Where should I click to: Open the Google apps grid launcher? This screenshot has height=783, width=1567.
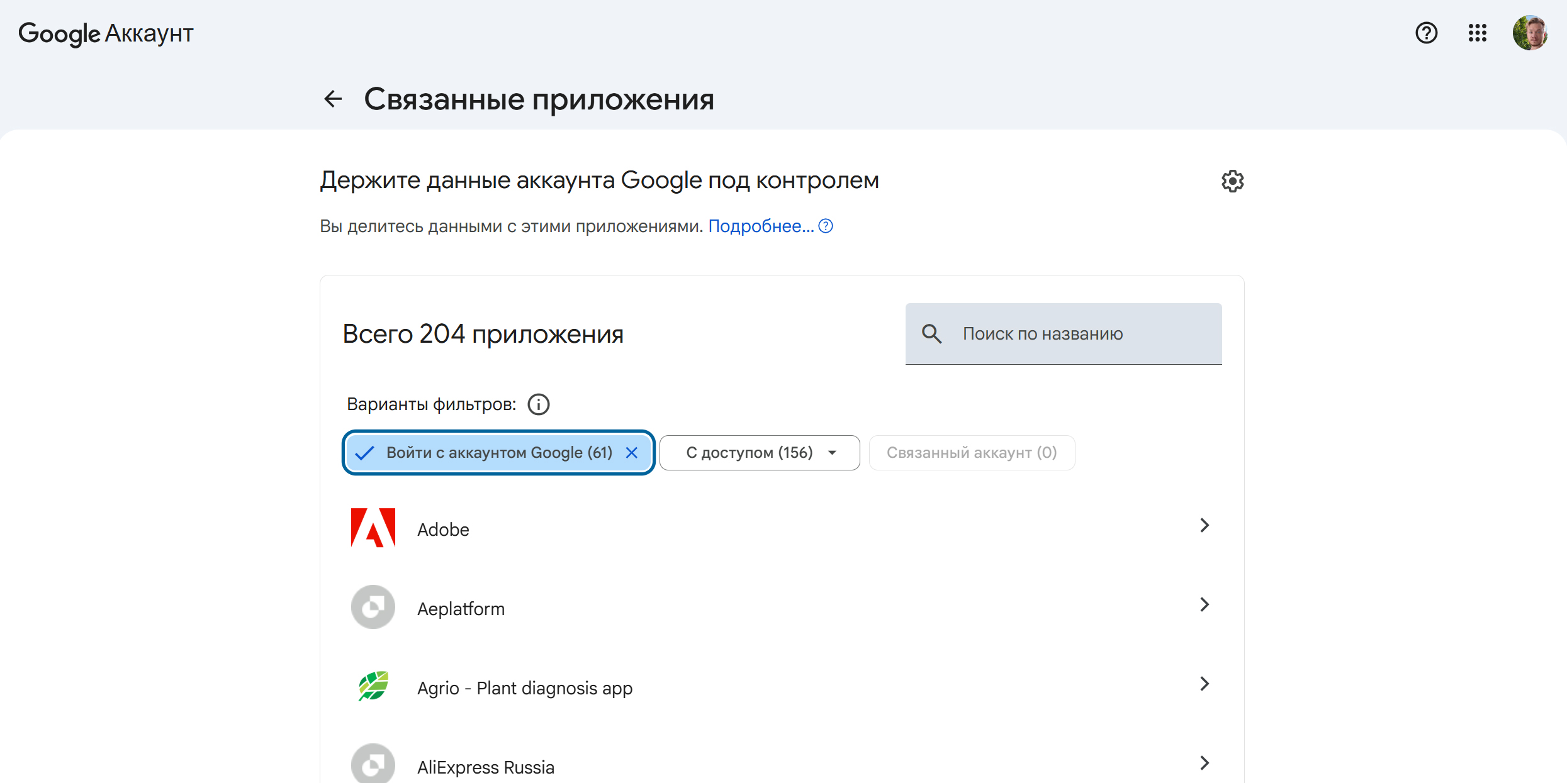click(x=1477, y=33)
